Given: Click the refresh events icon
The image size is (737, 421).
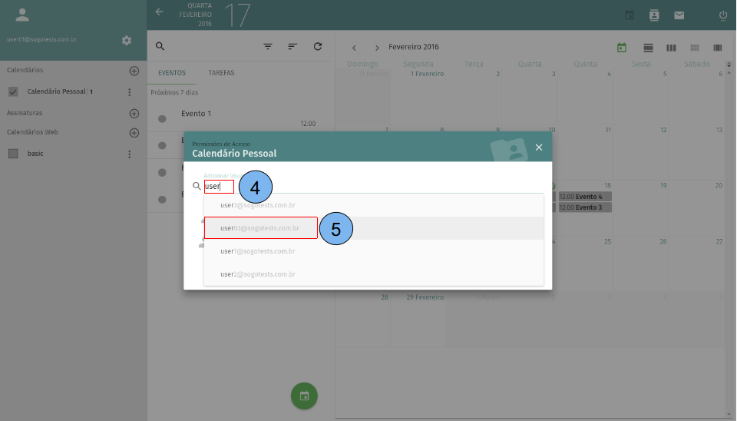Looking at the screenshot, I should 318,46.
